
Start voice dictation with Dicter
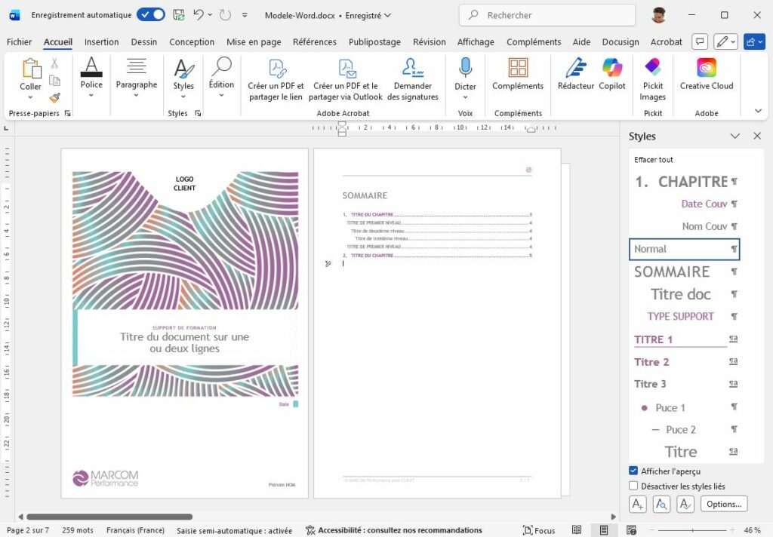click(464, 78)
